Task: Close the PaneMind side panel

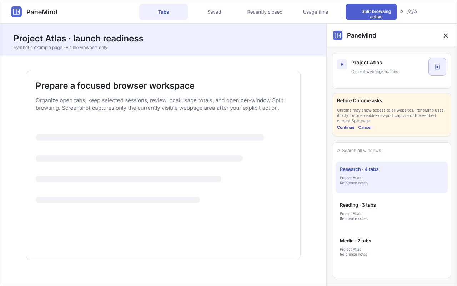Action: (446, 35)
